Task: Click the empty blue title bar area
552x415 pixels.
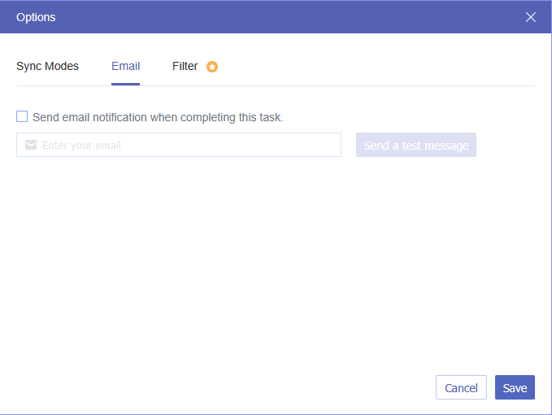Action: (285, 17)
